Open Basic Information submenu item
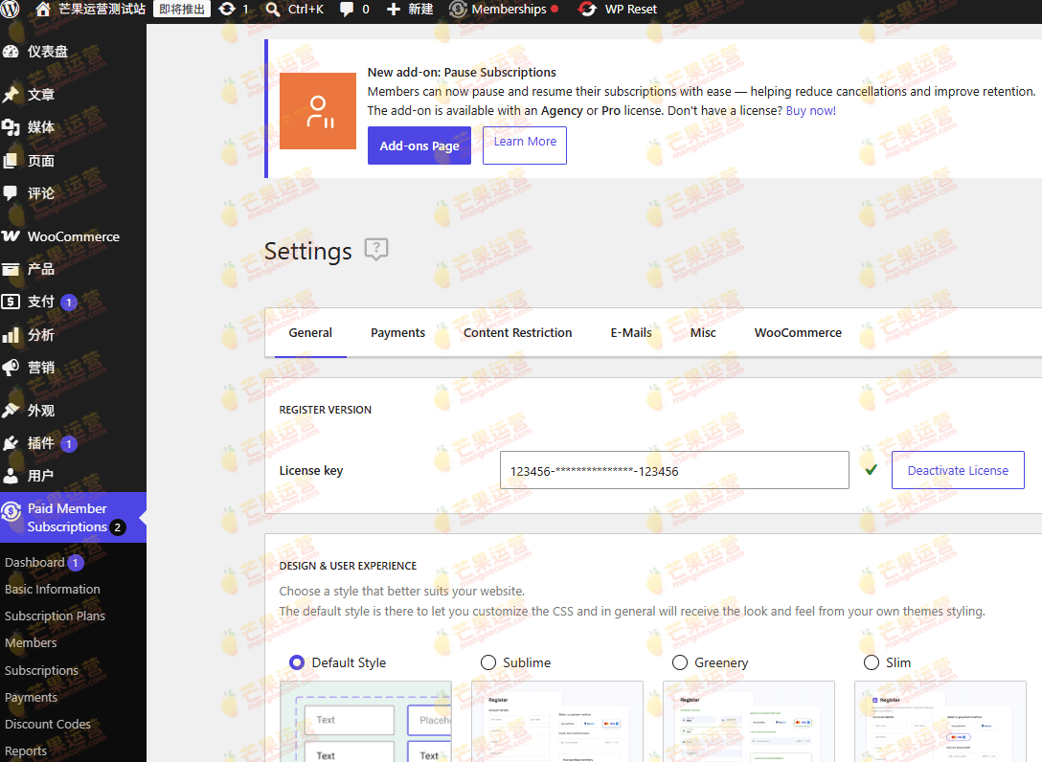The image size is (1042, 762). (53, 590)
